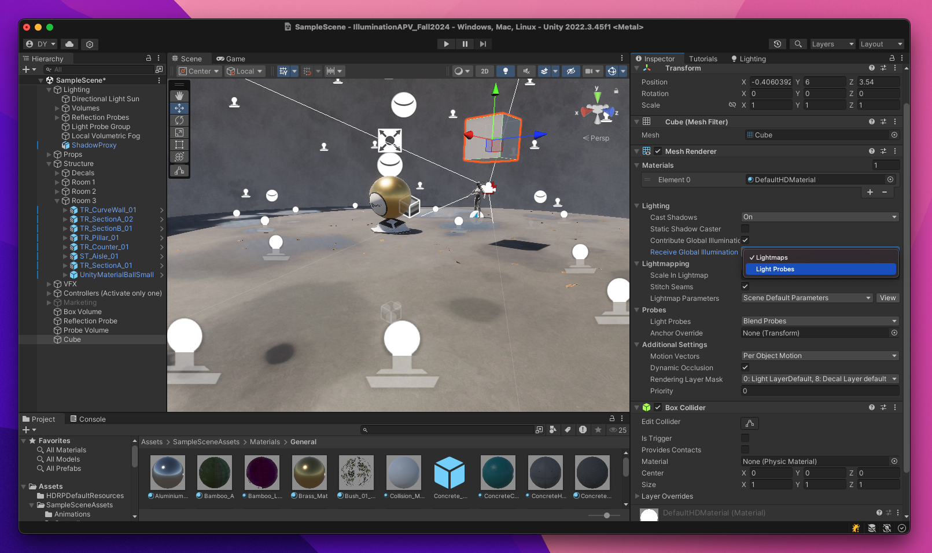Select the Rotate tool
932x553 pixels.
[x=179, y=120]
